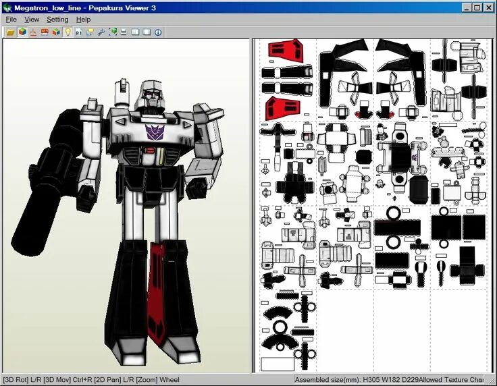Toggle the textured colored cube view icon
This screenshot has height=386, width=497.
[22, 32]
